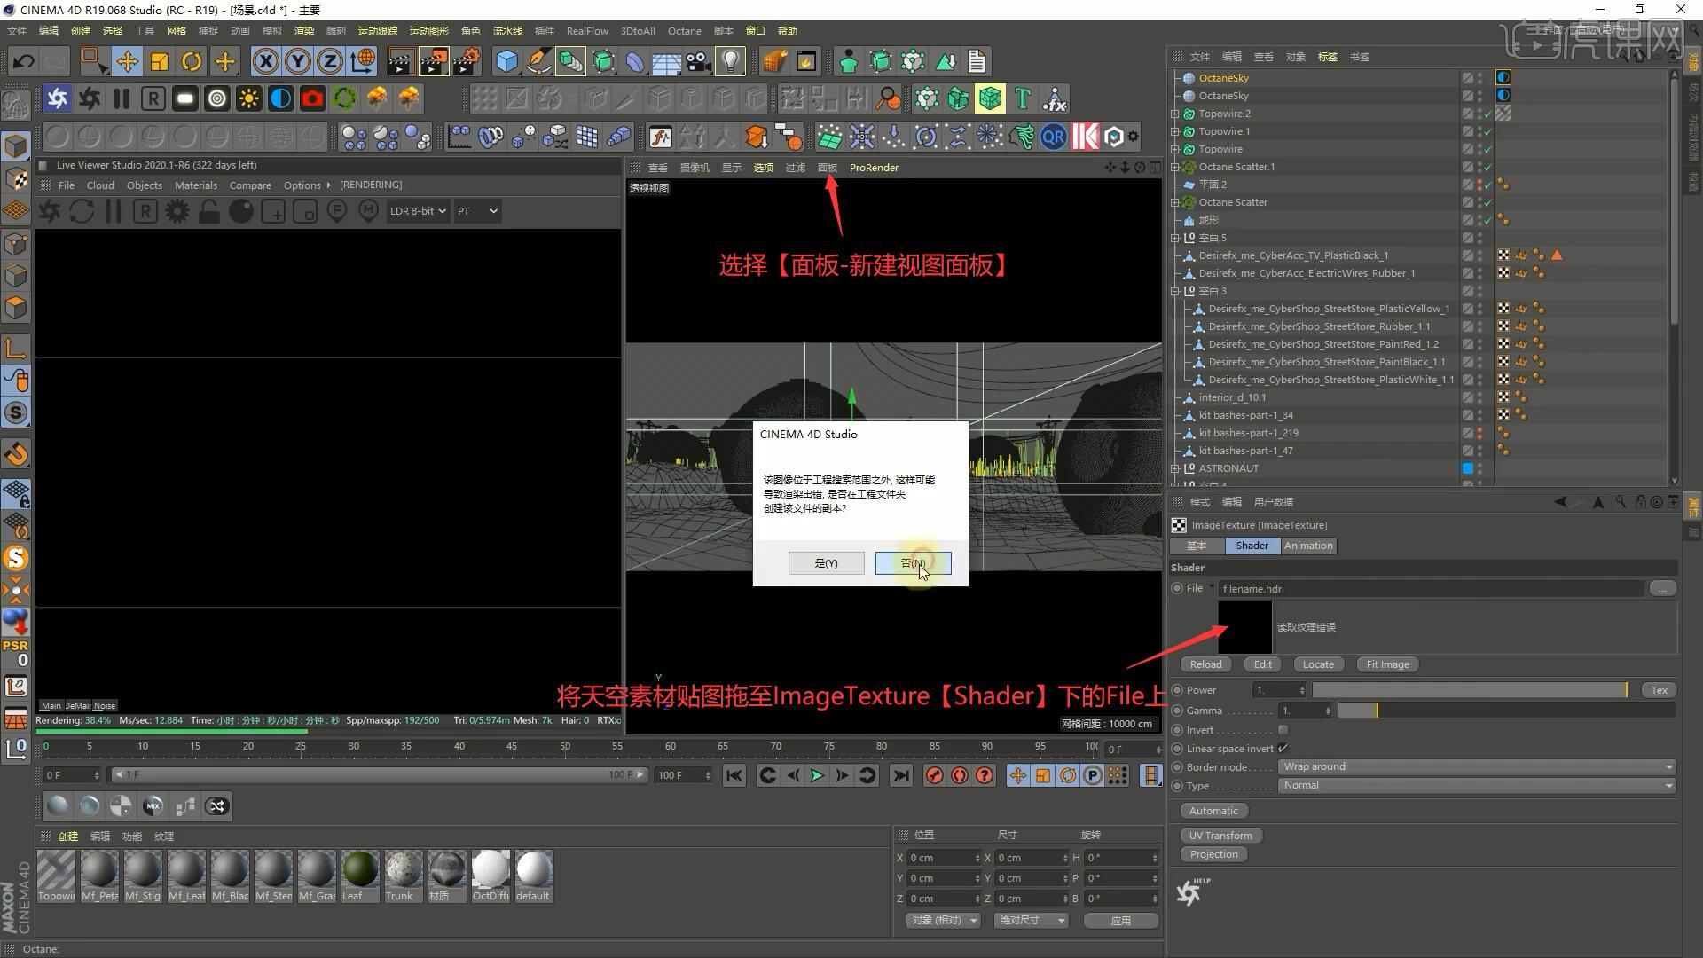Adjust the Power slider
Screen dimensions: 1703x958
(1471, 690)
